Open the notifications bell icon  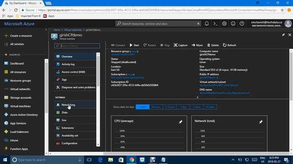[x=206, y=24]
